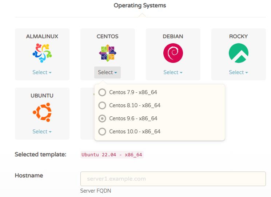Click the Rocky Linux green logo
Screen dimensions: 271x197
238,53
